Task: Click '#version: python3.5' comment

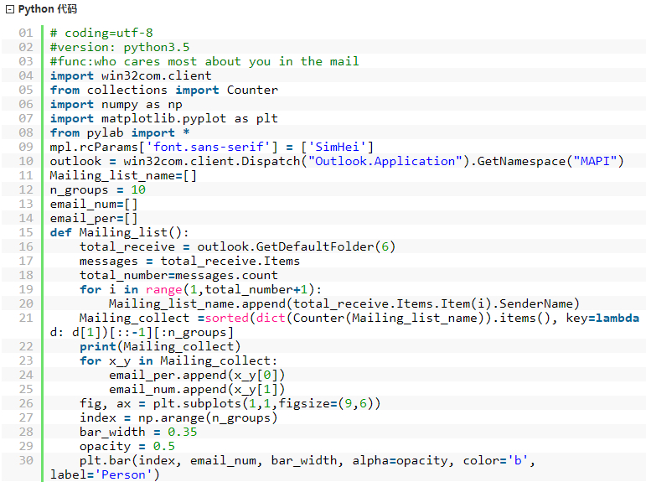Action: (x=120, y=47)
